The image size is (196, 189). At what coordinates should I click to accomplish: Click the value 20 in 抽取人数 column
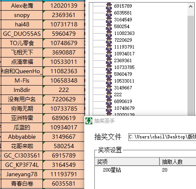pyautogui.click(x=165, y=170)
